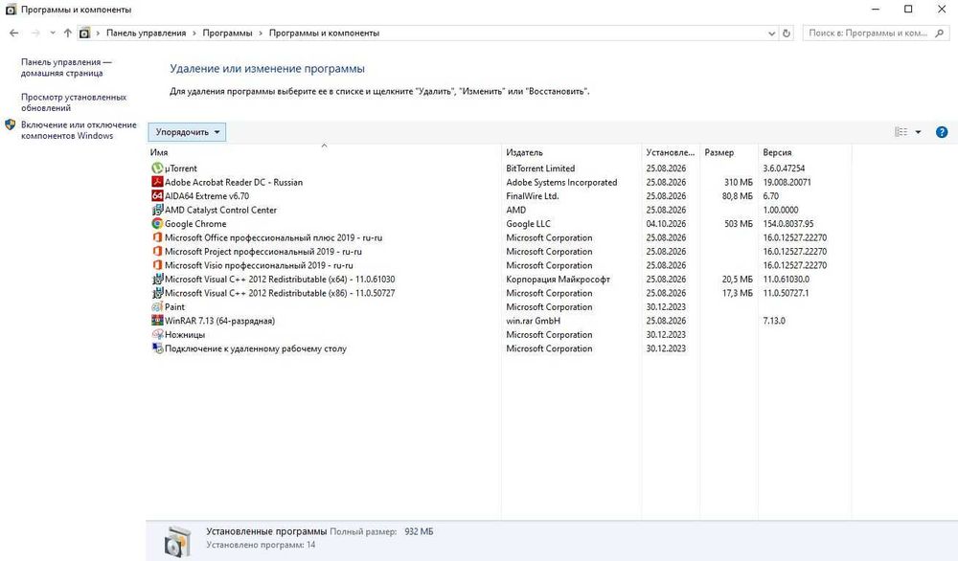The height and width of the screenshot is (561, 958).
Task: Click the Программы breadcrumb in address bar
Action: (227, 33)
